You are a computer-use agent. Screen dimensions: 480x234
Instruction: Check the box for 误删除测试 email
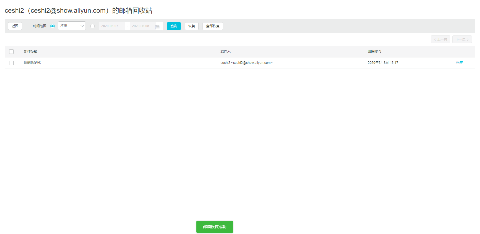click(11, 63)
